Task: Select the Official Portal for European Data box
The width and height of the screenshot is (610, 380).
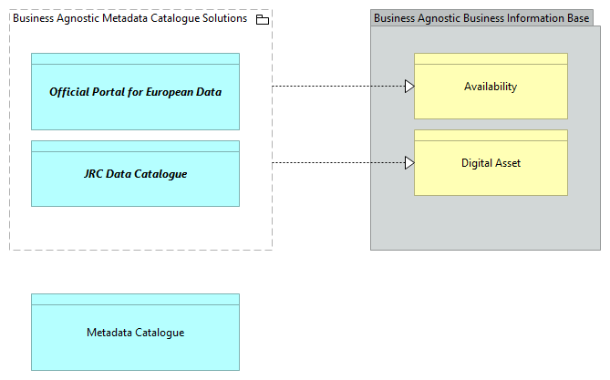Action: pyautogui.click(x=135, y=92)
